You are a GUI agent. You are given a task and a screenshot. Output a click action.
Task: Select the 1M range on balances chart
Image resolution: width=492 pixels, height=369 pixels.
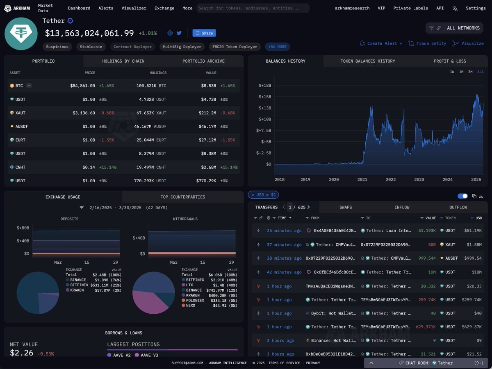pyautogui.click(x=461, y=72)
